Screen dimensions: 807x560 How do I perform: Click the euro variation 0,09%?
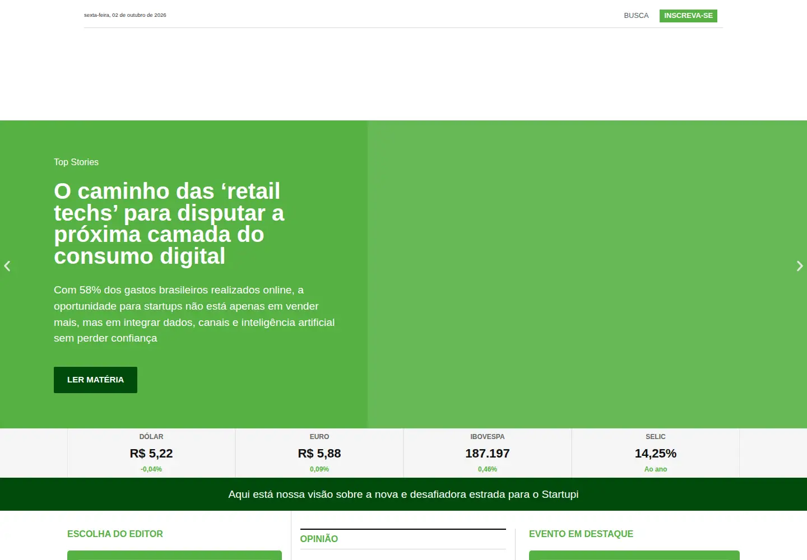click(319, 469)
